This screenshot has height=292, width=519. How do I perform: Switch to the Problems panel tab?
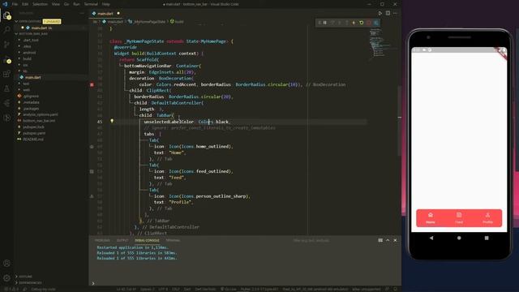[102, 240]
